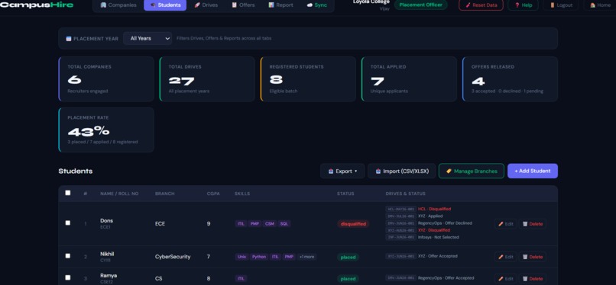
Task: Click the CSM skill tag for Dons
Action: [270, 224]
